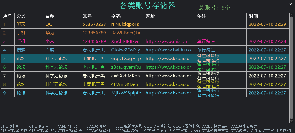Select 科学刀论坛 name in row 8
Screen dimensions: 295x133
[x=62, y=84]
